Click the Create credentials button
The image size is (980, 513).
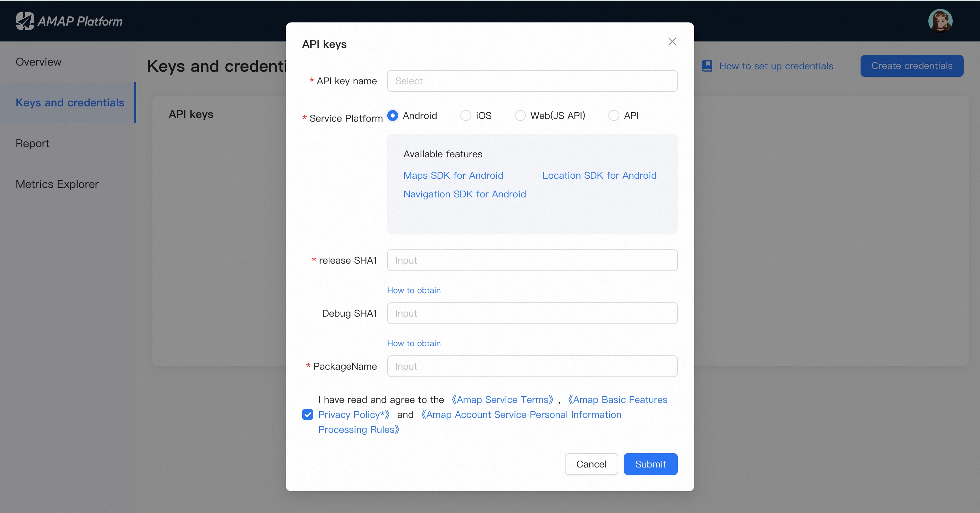[912, 66]
